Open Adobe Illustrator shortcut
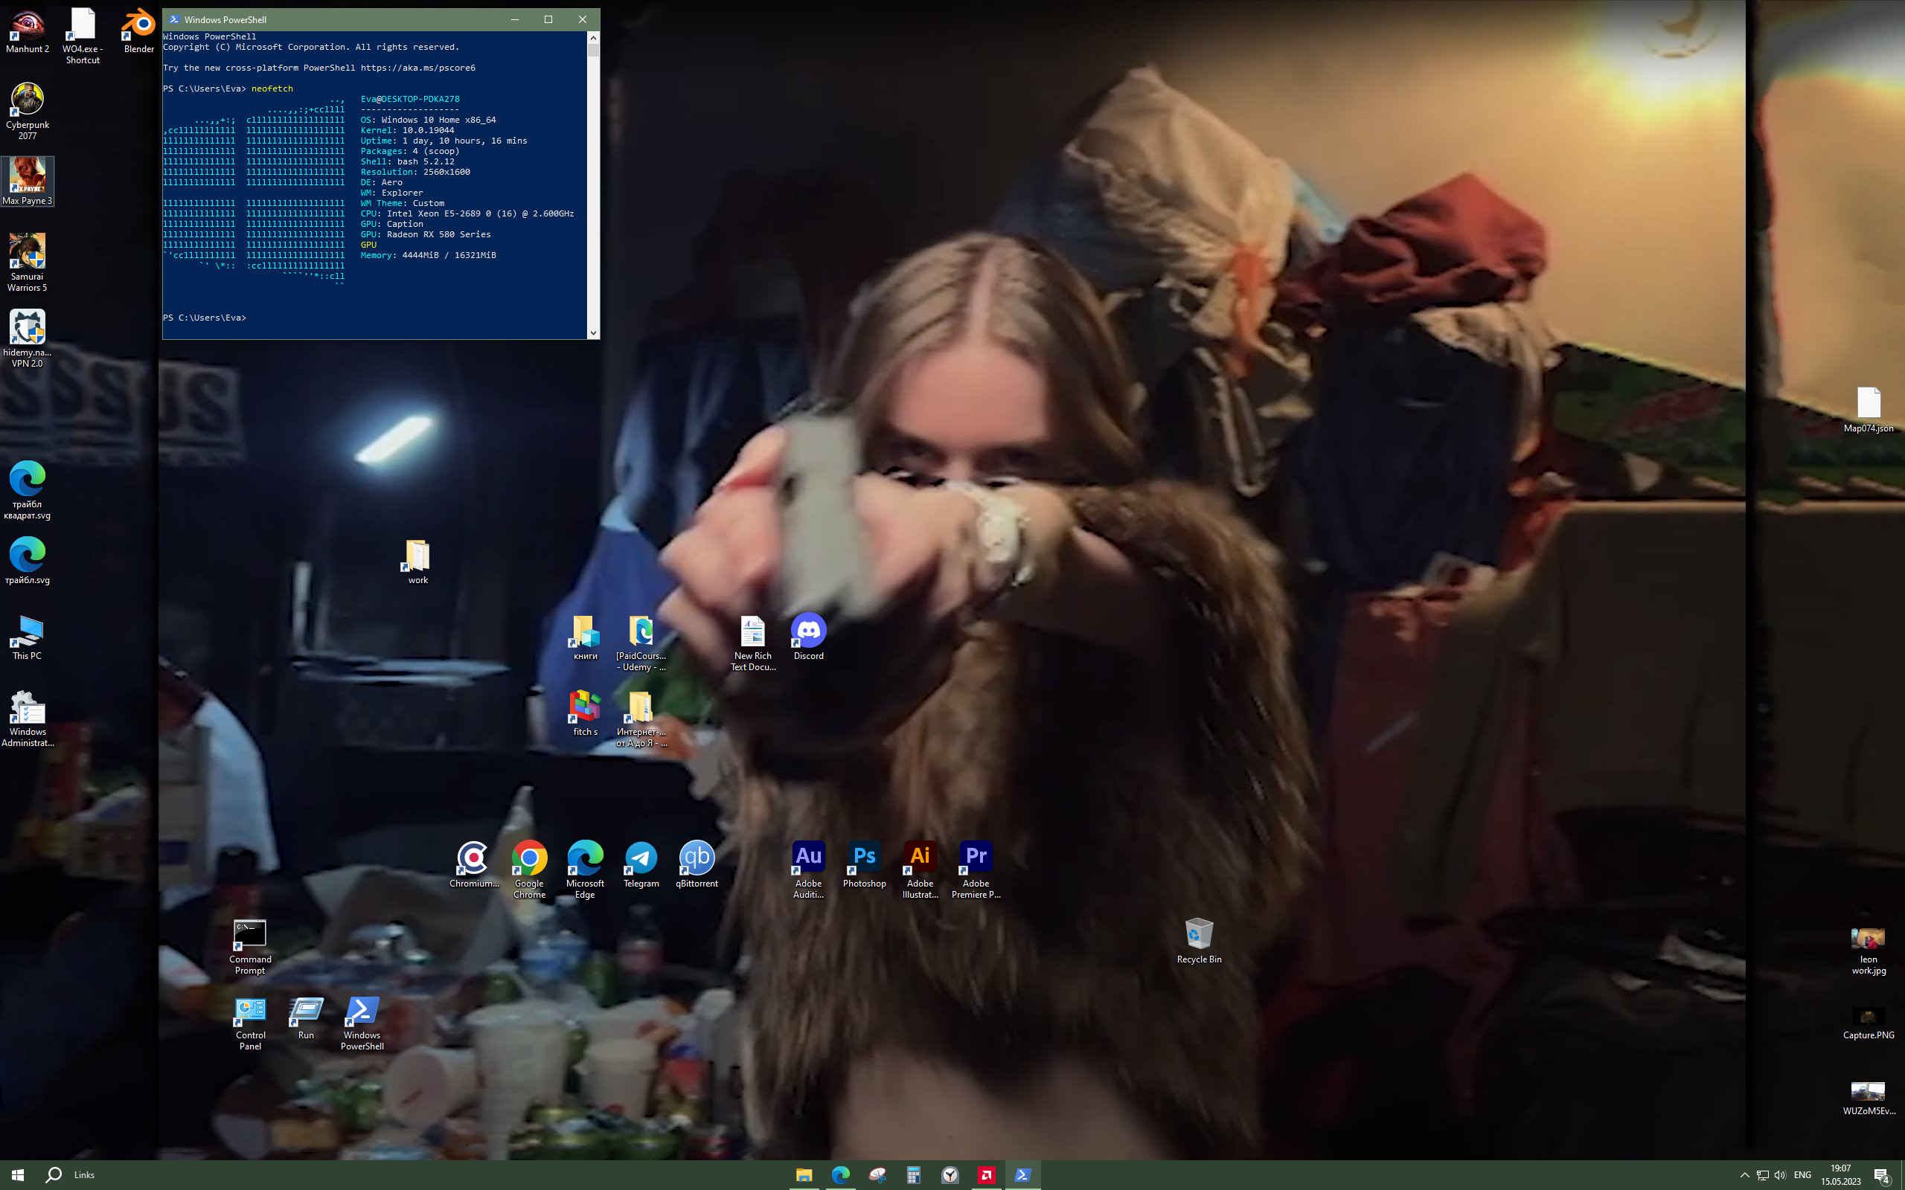The width and height of the screenshot is (1905, 1190). click(x=921, y=869)
